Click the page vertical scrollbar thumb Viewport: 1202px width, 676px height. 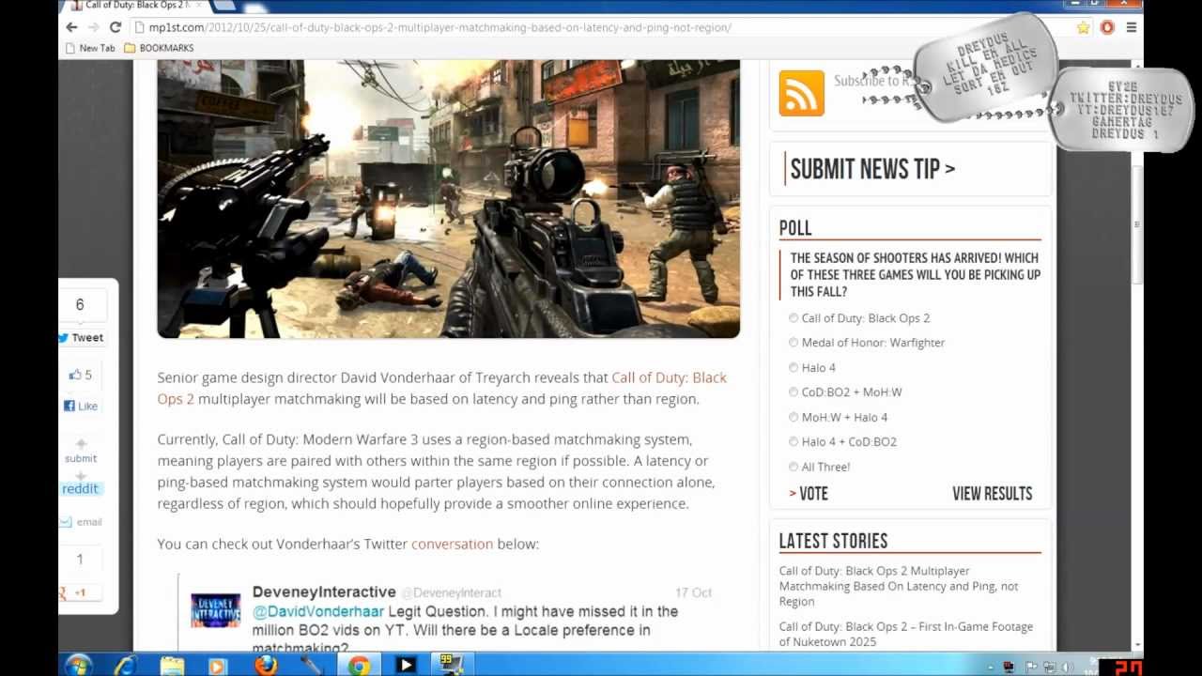pos(1137,225)
